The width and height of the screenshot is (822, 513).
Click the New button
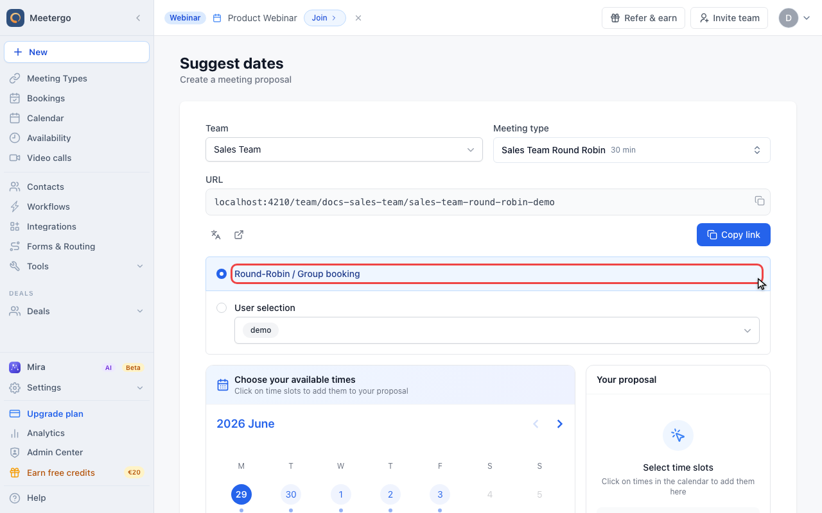77,52
